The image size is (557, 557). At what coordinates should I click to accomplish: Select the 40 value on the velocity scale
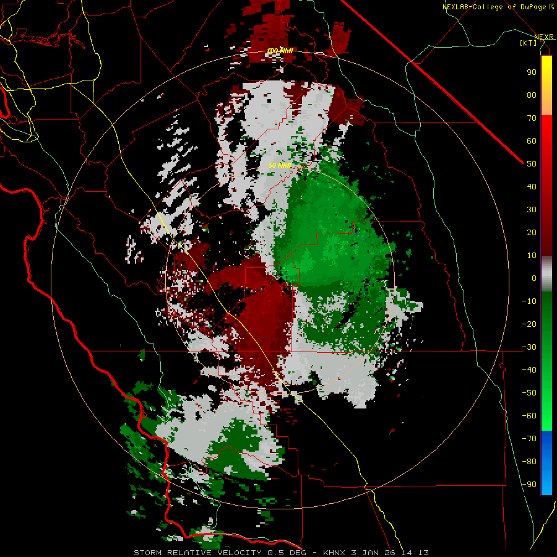[532, 186]
